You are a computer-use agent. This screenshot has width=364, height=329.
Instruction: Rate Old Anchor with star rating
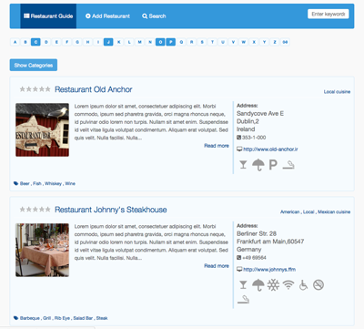click(35, 89)
